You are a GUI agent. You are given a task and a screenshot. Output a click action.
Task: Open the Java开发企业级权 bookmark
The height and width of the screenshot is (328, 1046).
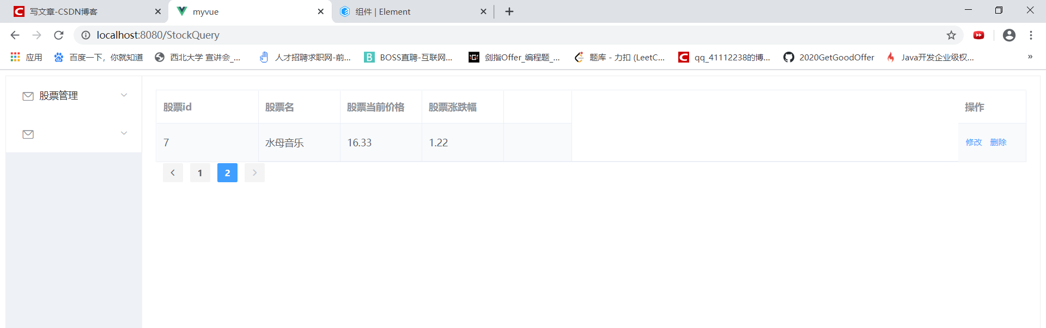930,57
